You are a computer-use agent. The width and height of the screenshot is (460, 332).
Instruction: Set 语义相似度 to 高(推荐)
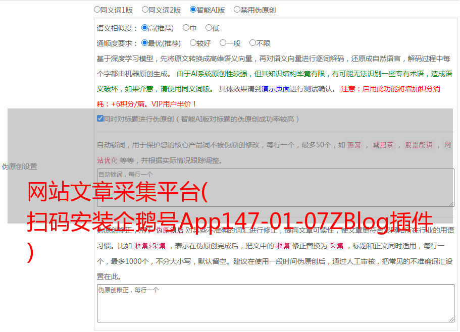144,28
